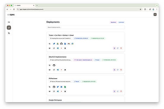This screenshot has height=109, width=164.
Task: Open settings for Ticket Co-Pilot deployment
Action: [x=114, y=48]
